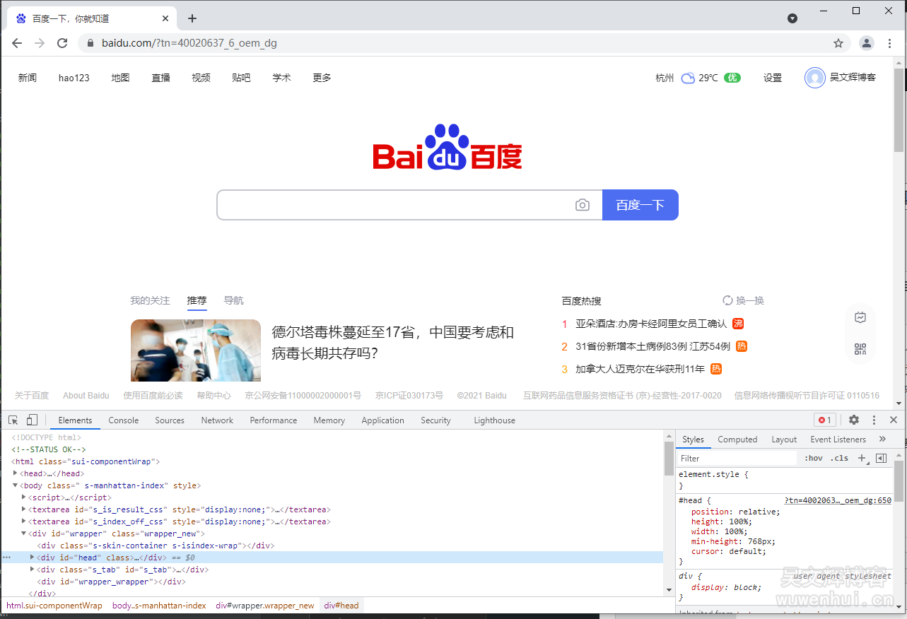
Task: Toggle the device toolbar in DevTools
Action: click(32, 420)
